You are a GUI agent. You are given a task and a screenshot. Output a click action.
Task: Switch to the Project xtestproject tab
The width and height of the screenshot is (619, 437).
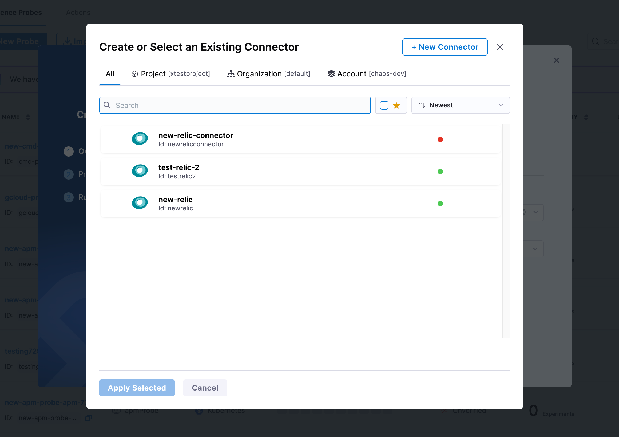click(x=171, y=73)
